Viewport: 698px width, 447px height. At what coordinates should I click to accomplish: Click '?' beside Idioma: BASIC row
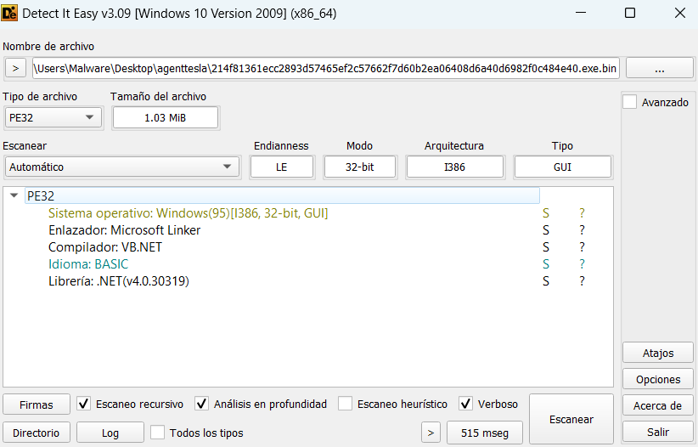click(x=582, y=264)
